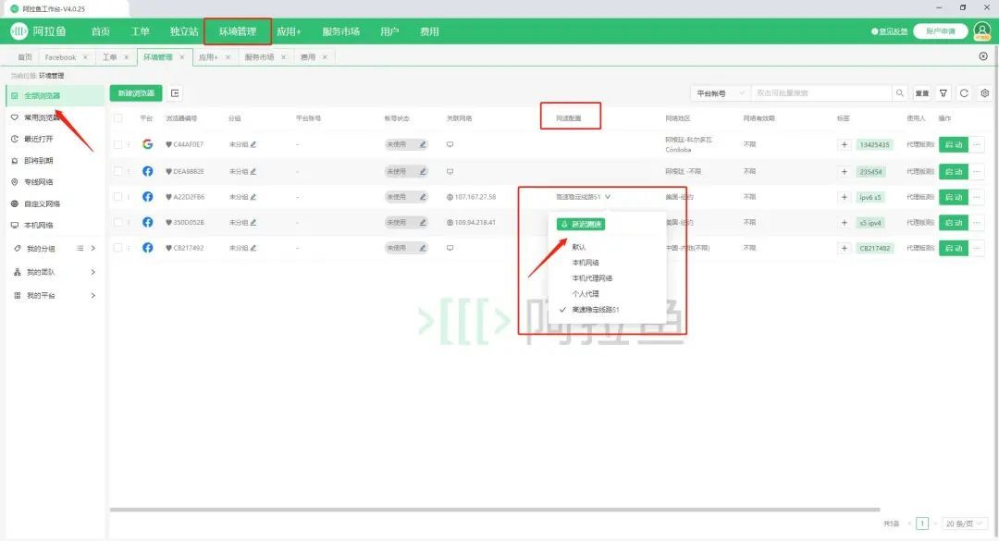999x541 pixels.
Task: Open the 平台帐号 search type dropdown
Action: [x=721, y=93]
